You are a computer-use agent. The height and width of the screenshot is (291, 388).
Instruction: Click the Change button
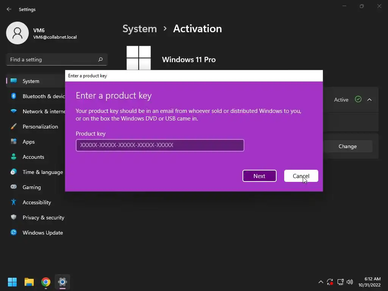click(x=347, y=146)
